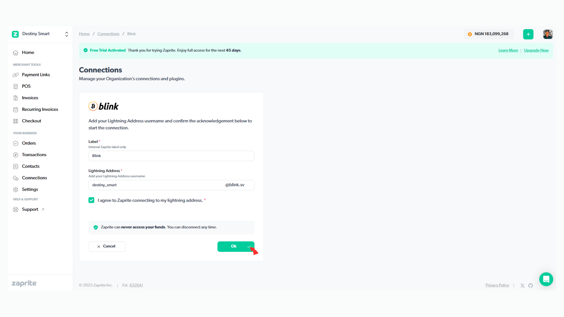
Task: Click Upgrade Now link
Action: [x=536, y=50]
